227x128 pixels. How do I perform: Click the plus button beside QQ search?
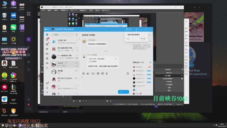click(77, 35)
